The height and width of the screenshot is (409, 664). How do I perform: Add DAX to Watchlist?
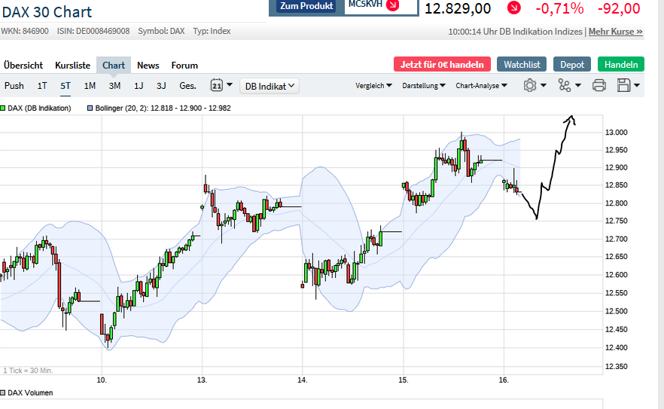click(x=522, y=65)
